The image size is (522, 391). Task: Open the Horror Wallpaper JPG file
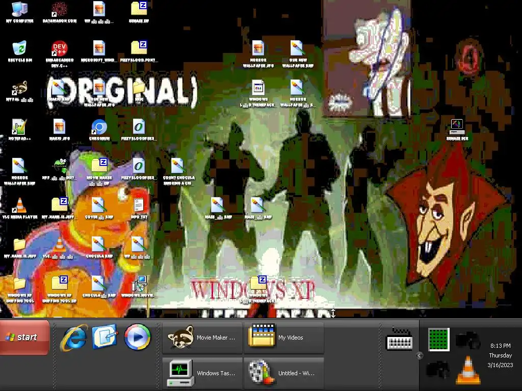(258, 54)
